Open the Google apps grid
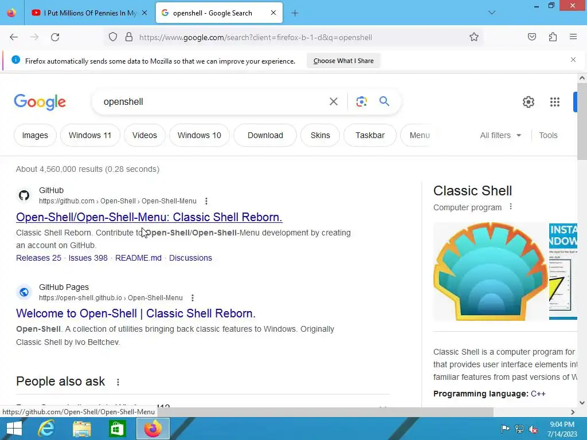587x440 pixels. (x=555, y=102)
